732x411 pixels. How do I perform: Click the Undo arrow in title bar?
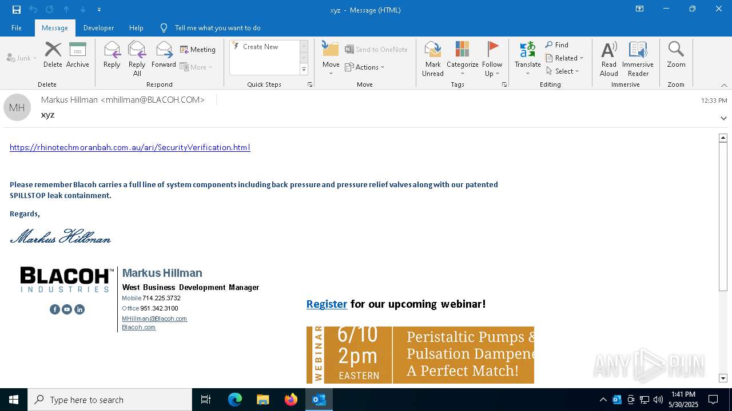coord(33,10)
